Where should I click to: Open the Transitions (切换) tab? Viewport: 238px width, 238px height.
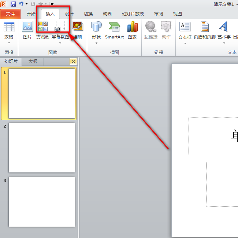(88, 14)
